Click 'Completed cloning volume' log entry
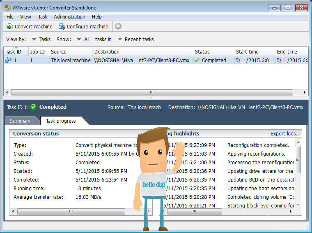This screenshot has width=312, height=233. click(261, 197)
